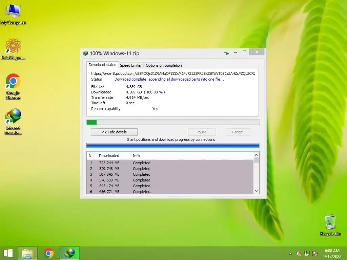This screenshot has height=260, width=347.
Task: Click the Pause button
Action: pyautogui.click(x=202, y=132)
